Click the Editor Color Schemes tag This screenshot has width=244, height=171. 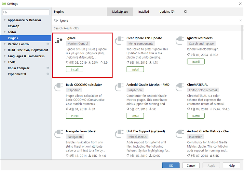[x=203, y=90]
